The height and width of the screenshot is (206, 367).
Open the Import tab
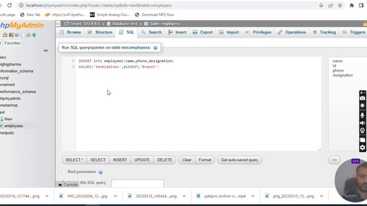point(229,32)
